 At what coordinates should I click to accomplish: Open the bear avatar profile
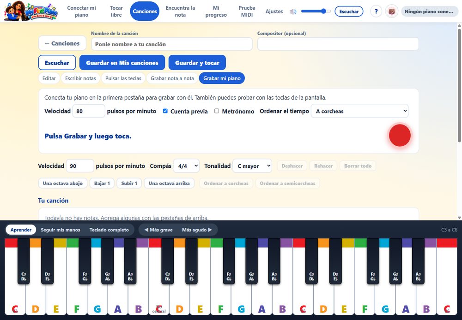(392, 12)
